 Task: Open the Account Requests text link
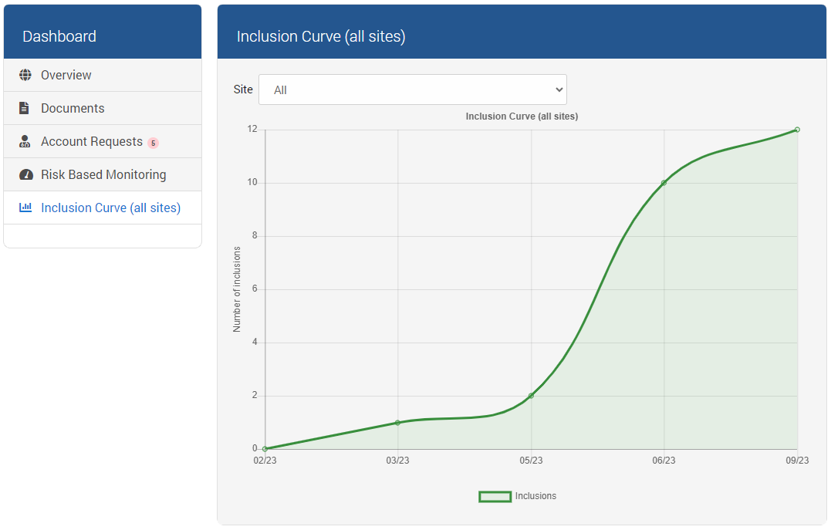(92, 142)
